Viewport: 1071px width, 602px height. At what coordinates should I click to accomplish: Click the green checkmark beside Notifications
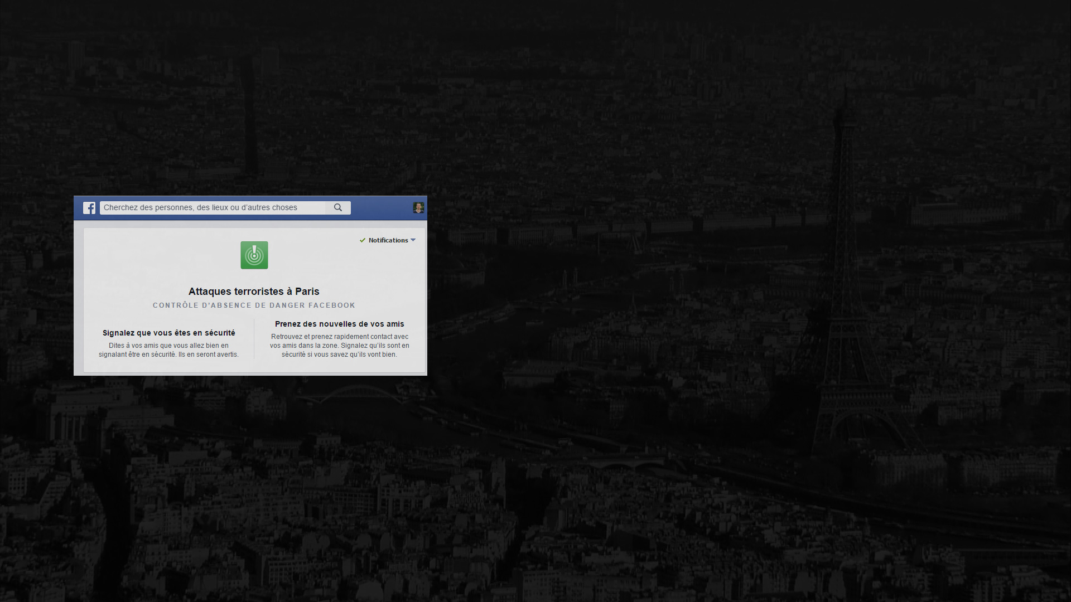(x=363, y=240)
